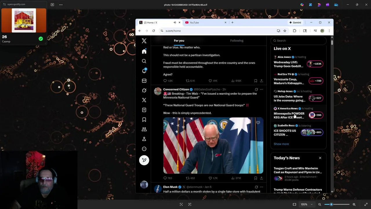The width and height of the screenshot is (371, 209).
Task: Open Premium X icon in sidebar
Action: (x=144, y=100)
